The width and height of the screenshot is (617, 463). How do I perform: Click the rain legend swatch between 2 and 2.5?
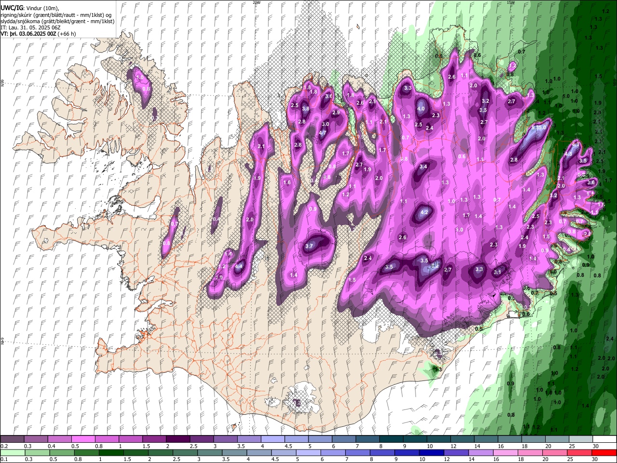click(x=160, y=452)
